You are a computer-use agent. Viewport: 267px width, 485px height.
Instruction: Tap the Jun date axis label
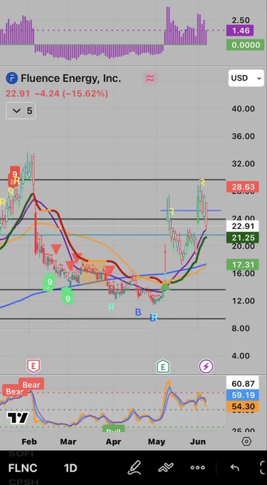(198, 441)
